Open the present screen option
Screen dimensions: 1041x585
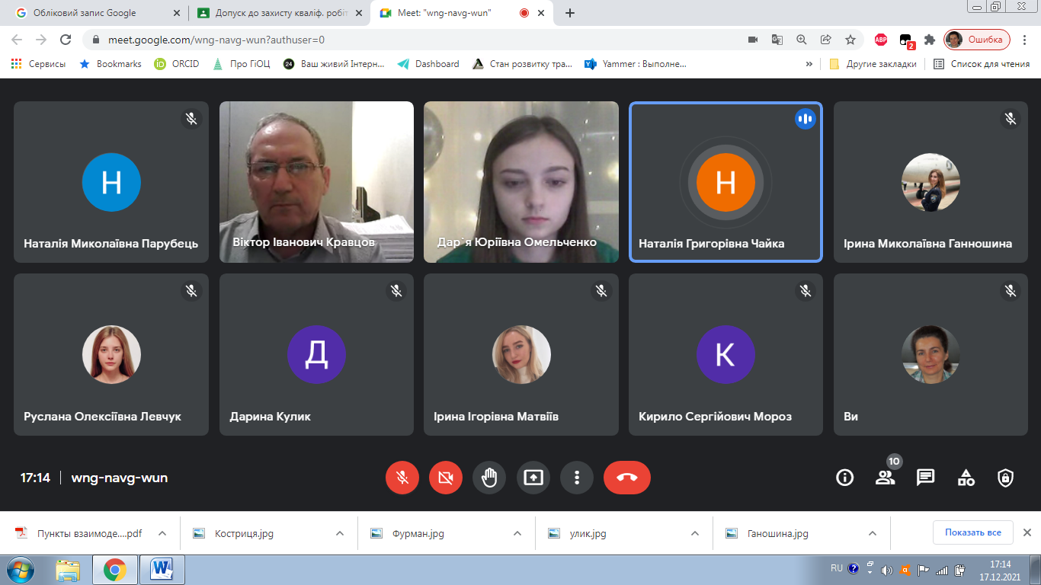coord(533,478)
